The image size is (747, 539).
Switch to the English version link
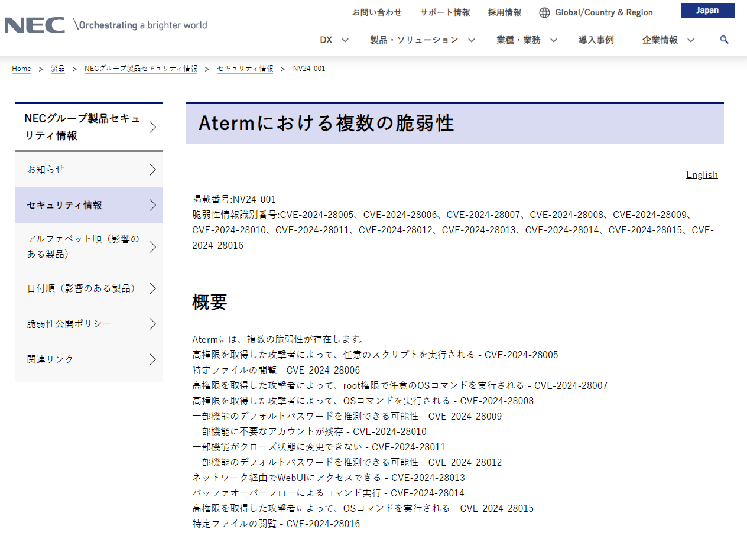tap(702, 174)
